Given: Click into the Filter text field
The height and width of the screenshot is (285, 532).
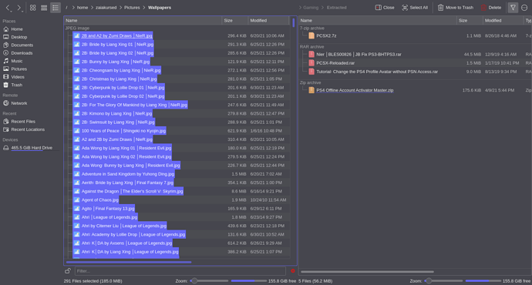Looking at the screenshot, I should [x=180, y=271].
